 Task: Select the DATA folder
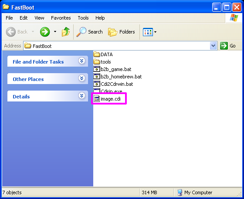[x=103, y=54]
